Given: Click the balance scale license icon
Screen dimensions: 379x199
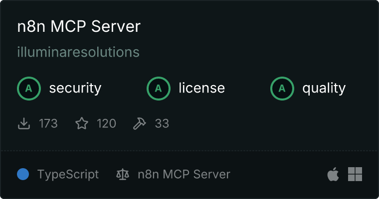Looking at the screenshot, I should [x=122, y=174].
